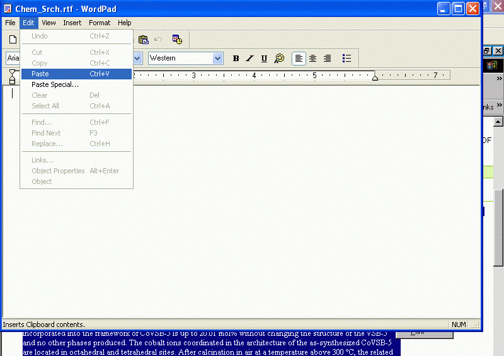
Task: Align text right
Action: pos(327,58)
